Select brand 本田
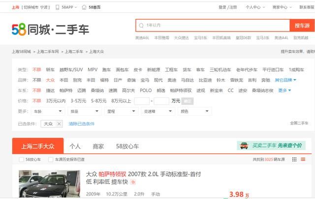 [x=63, y=80]
